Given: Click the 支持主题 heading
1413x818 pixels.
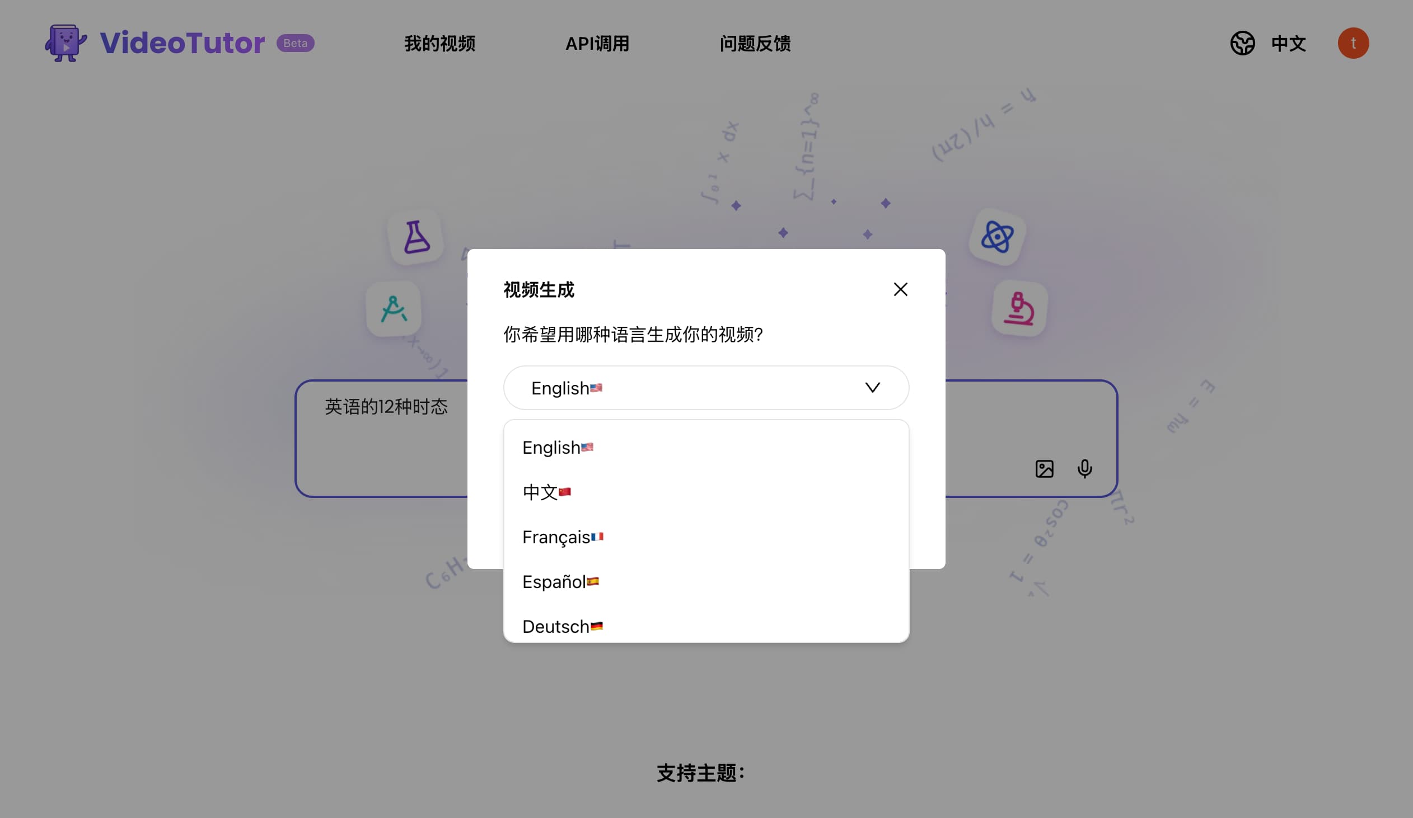Looking at the screenshot, I should pyautogui.click(x=700, y=773).
